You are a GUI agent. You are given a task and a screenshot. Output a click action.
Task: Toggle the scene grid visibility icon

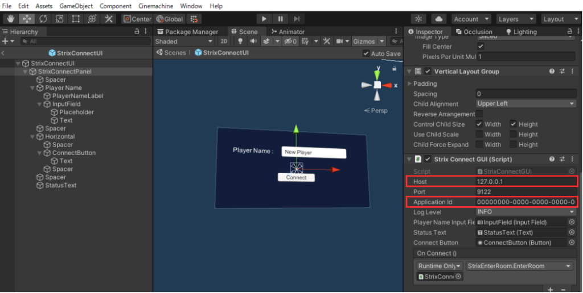coord(305,41)
